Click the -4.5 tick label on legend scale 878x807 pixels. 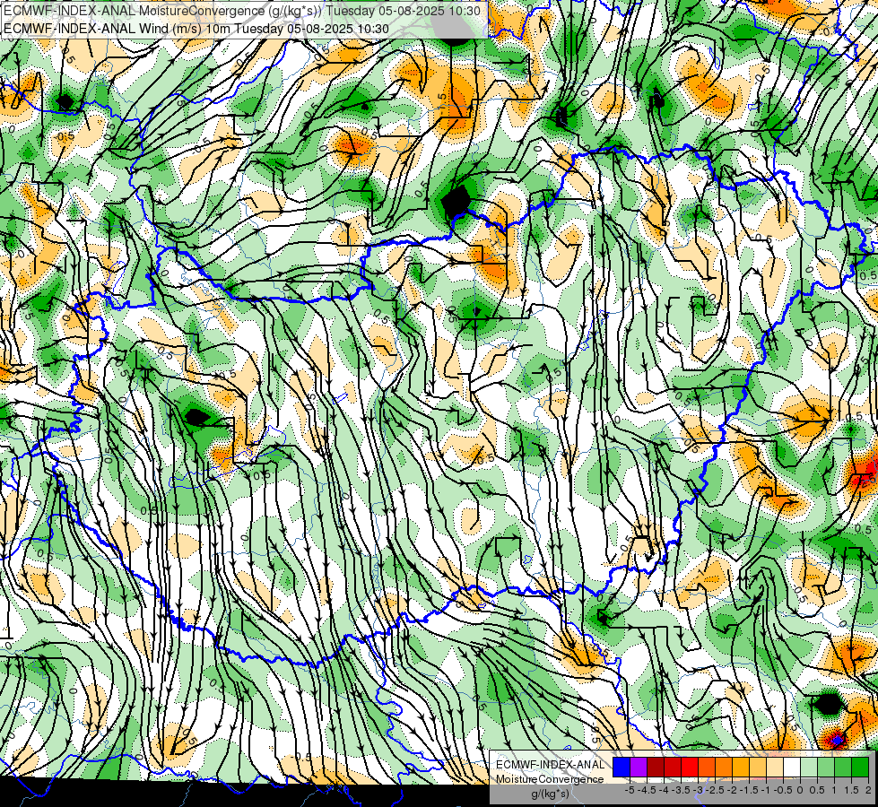647,790
